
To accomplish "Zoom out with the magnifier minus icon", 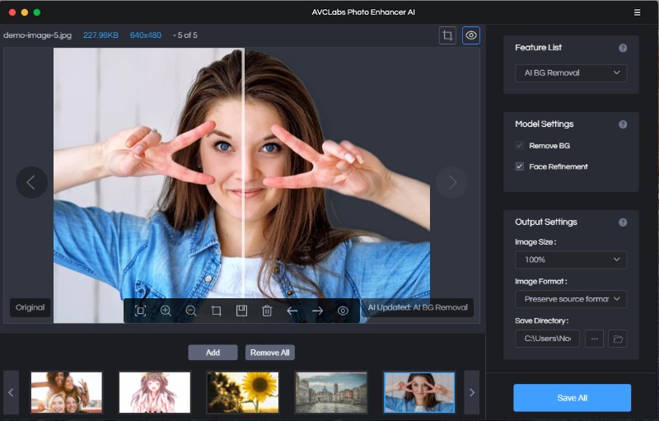I will [191, 311].
